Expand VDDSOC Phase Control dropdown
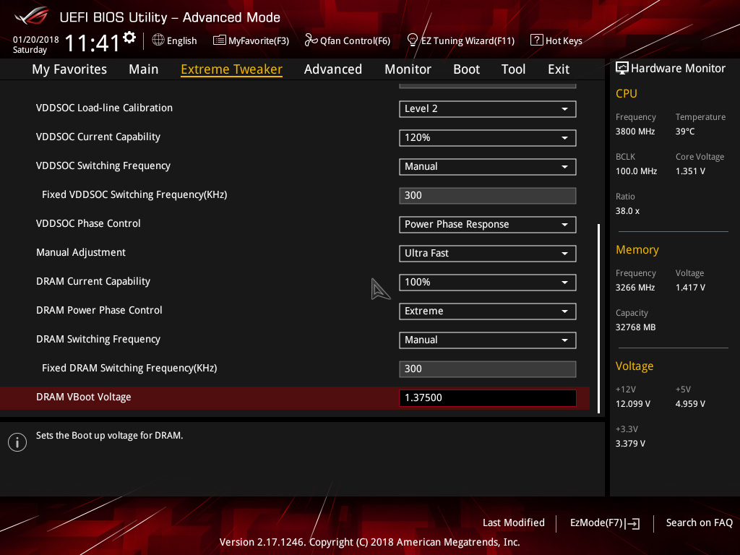 click(488, 225)
